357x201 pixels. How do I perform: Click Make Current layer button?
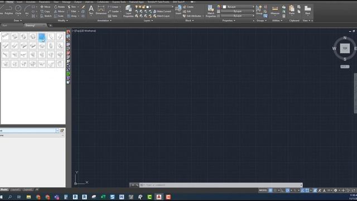pyautogui.click(x=162, y=11)
